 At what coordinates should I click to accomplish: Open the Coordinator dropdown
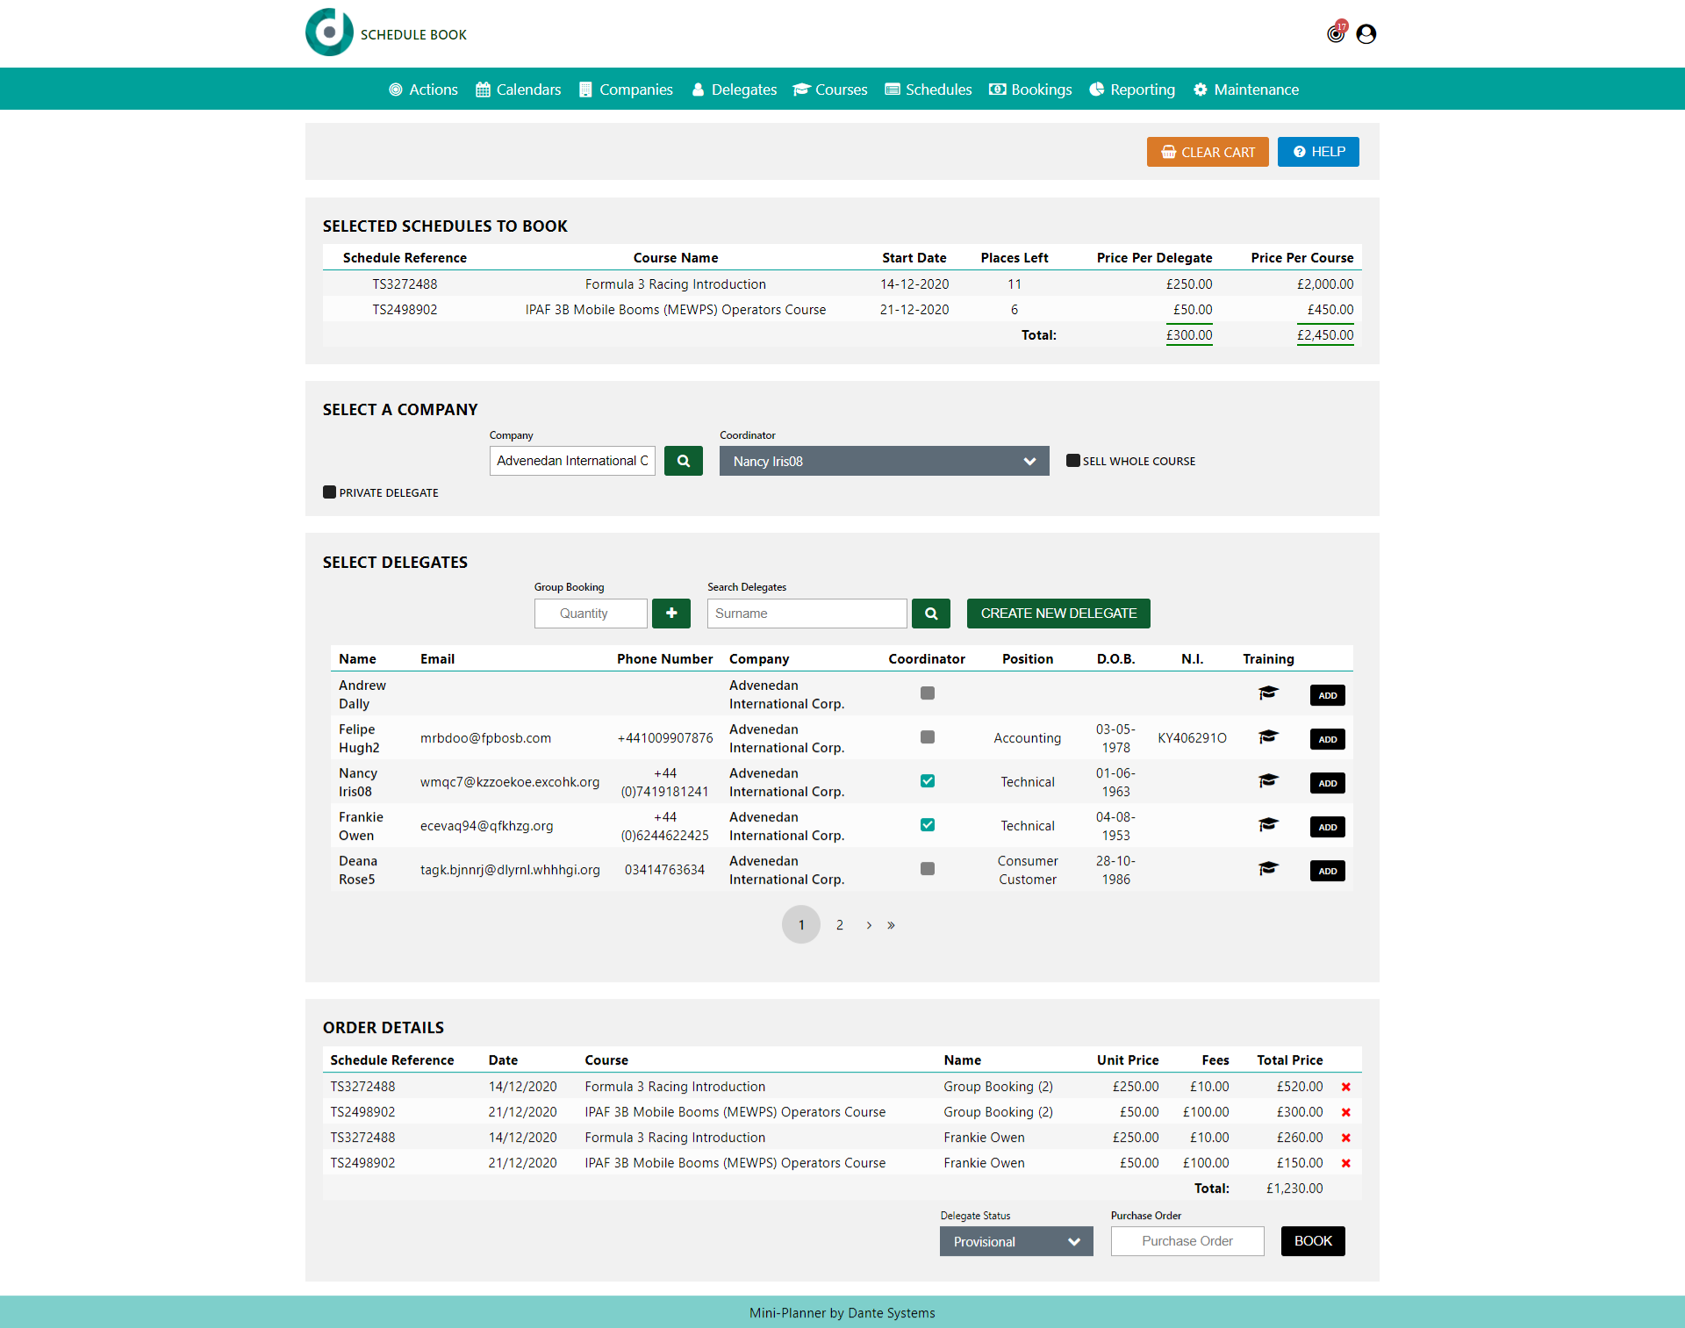(x=883, y=460)
